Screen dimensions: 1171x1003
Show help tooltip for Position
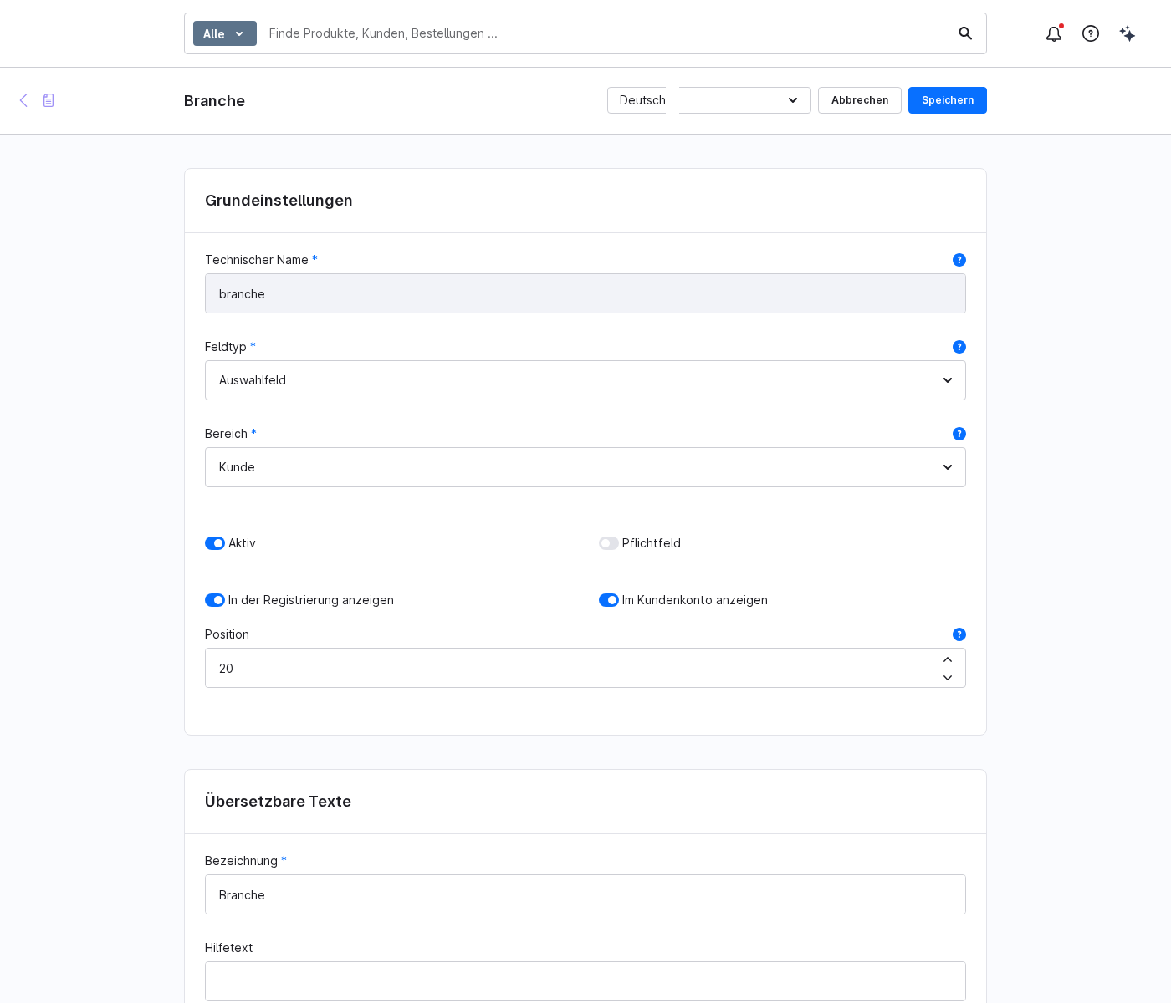(x=959, y=634)
